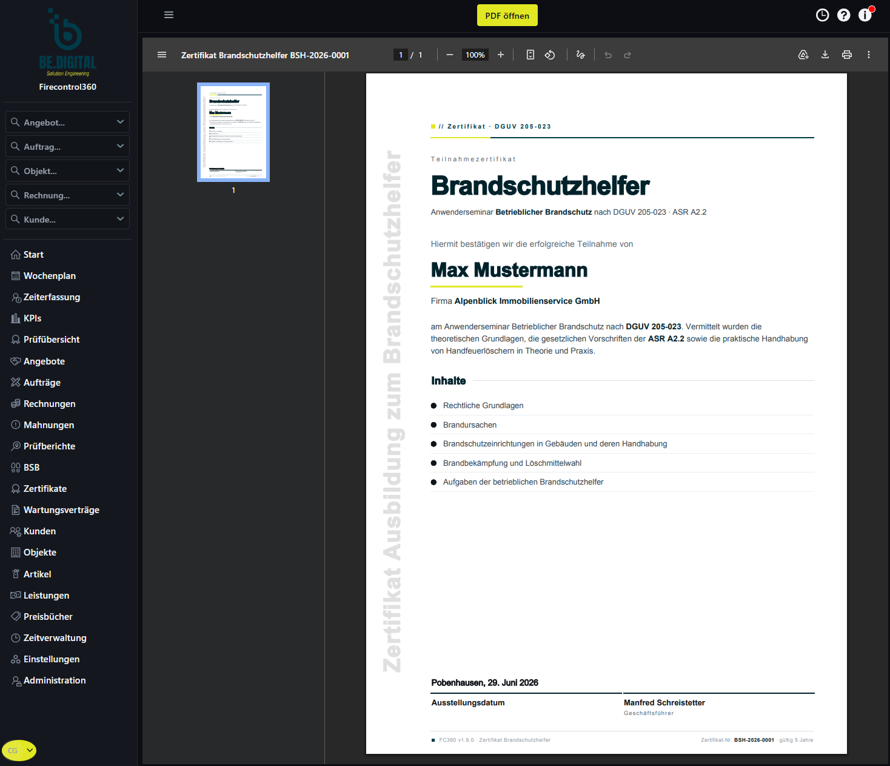Open Zeiterfassung in the sidebar
890x766 pixels.
(x=52, y=297)
